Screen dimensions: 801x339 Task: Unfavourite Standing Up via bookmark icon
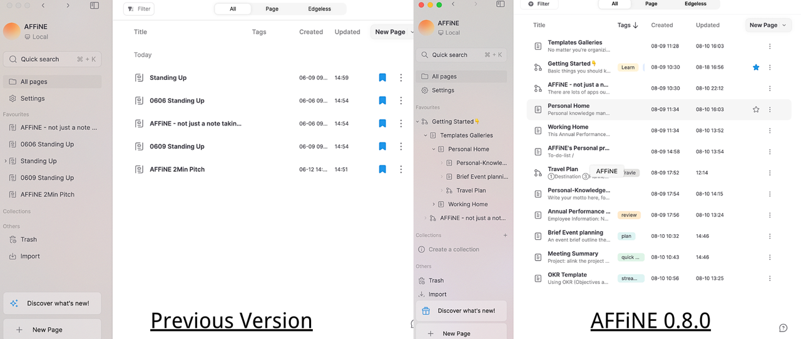pos(382,78)
